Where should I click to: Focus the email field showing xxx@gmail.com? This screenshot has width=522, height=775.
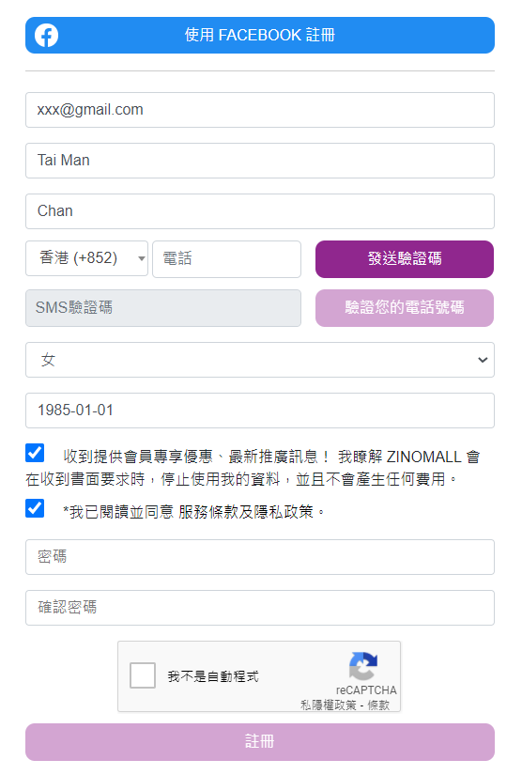260,110
